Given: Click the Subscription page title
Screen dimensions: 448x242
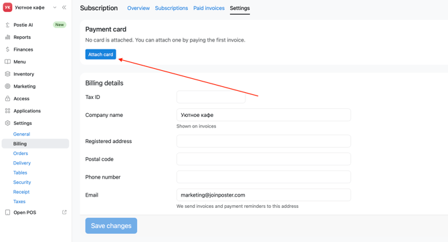Looking at the screenshot, I should pyautogui.click(x=99, y=8).
